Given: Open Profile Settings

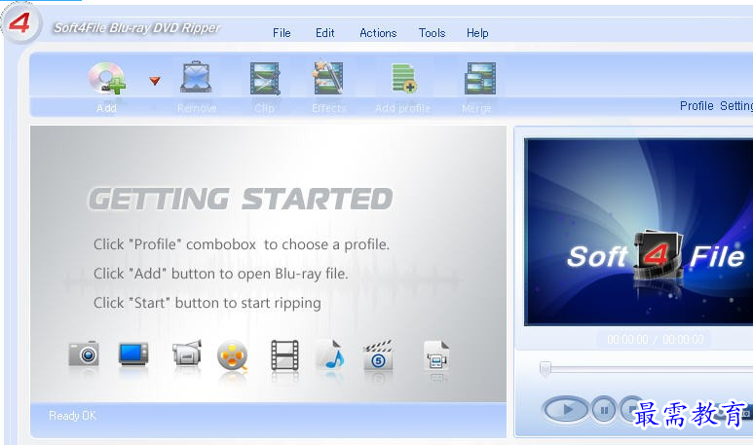Looking at the screenshot, I should pyautogui.click(x=716, y=105).
